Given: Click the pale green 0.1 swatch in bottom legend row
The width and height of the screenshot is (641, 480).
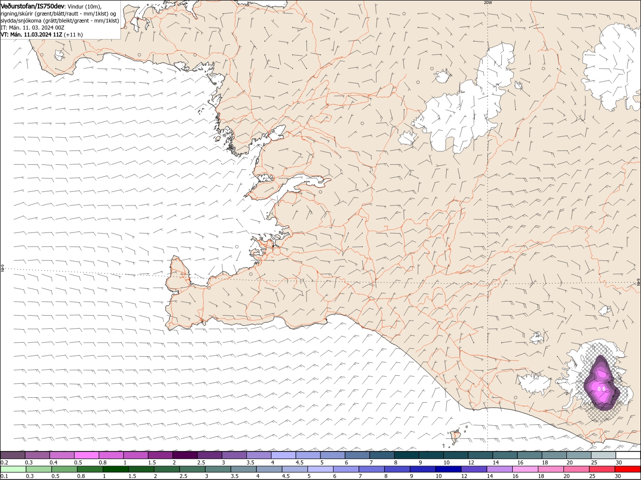Looking at the screenshot, I should pos(13,468).
